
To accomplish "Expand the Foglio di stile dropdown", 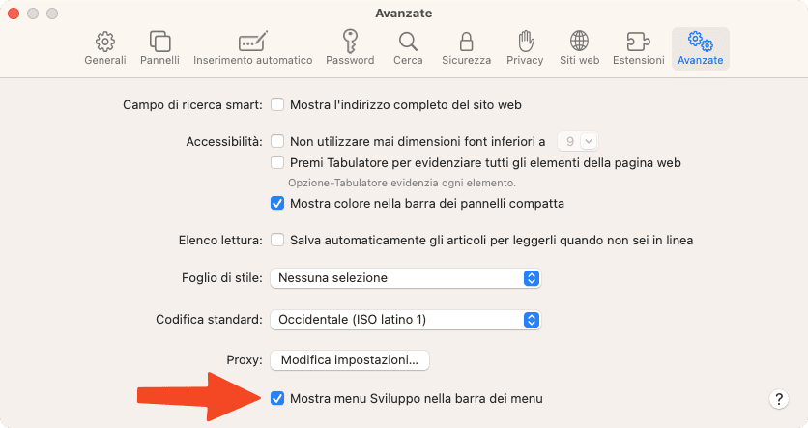I will (406, 278).
